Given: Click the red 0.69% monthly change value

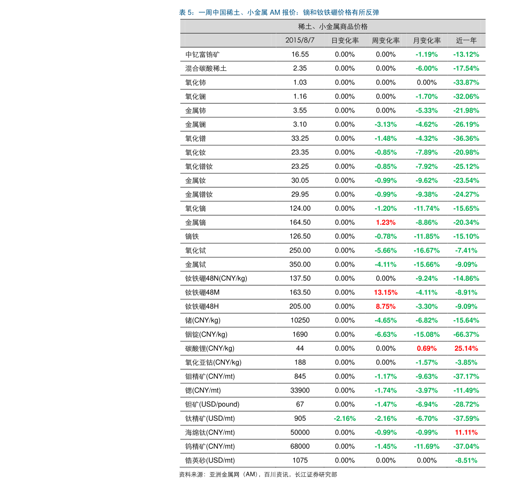Looking at the screenshot, I should pyautogui.click(x=427, y=349).
